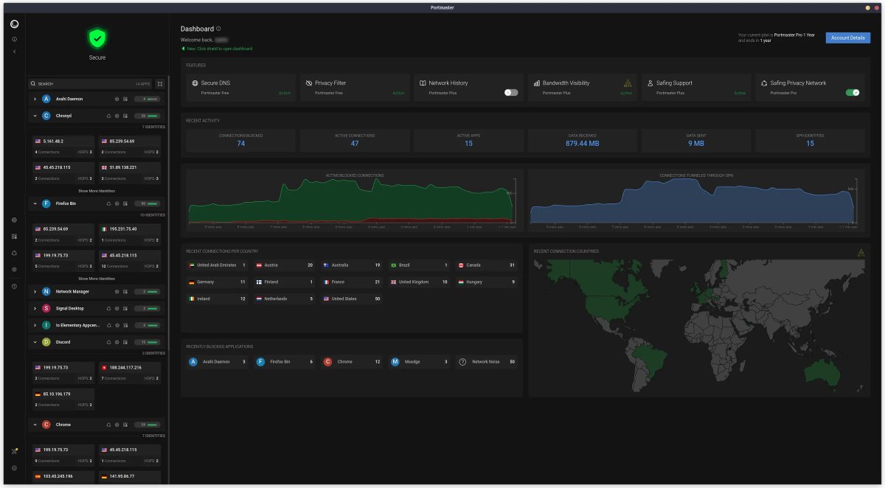Click the Signal Desktop app avatar
This screenshot has width=885, height=488.
pos(46,308)
